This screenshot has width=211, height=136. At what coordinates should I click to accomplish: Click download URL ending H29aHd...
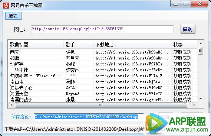[132, 52]
